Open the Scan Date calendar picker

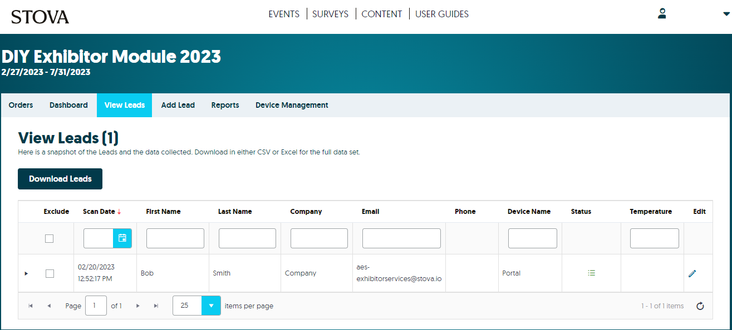click(122, 238)
